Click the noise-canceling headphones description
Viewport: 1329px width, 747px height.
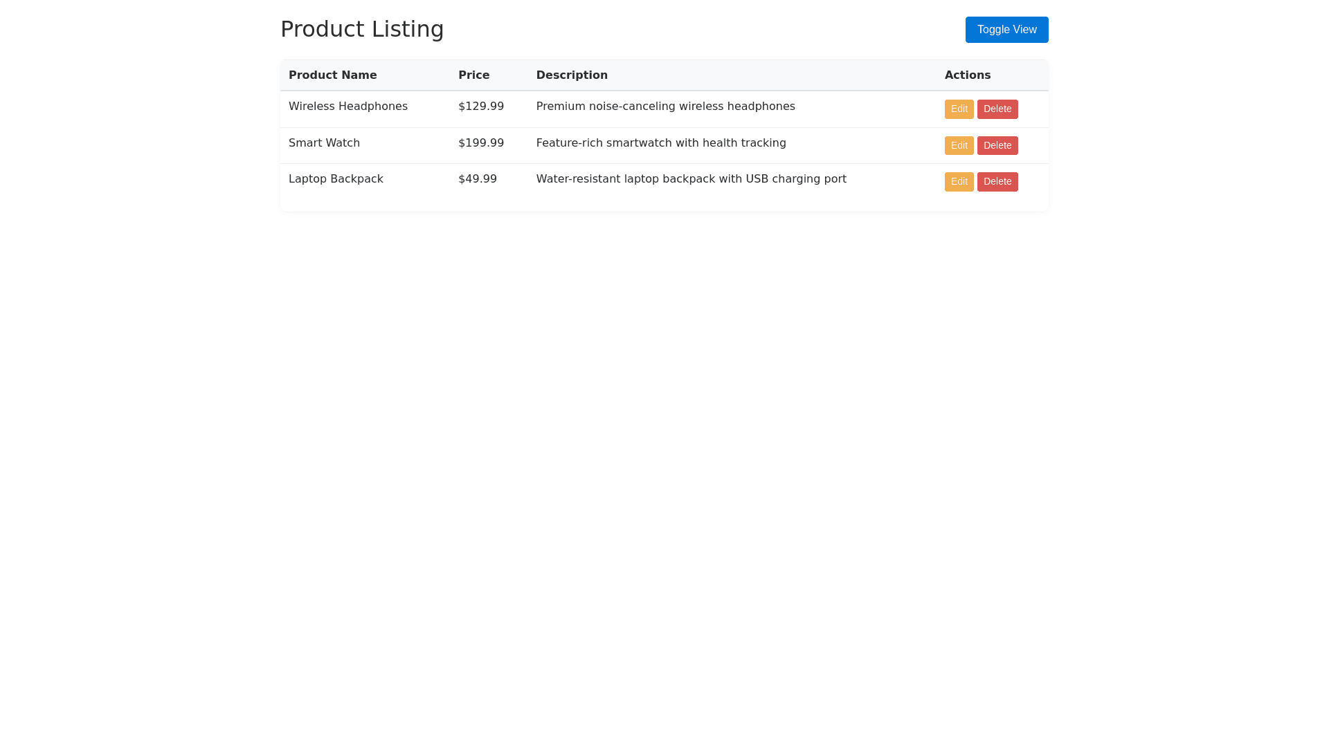[665, 107]
